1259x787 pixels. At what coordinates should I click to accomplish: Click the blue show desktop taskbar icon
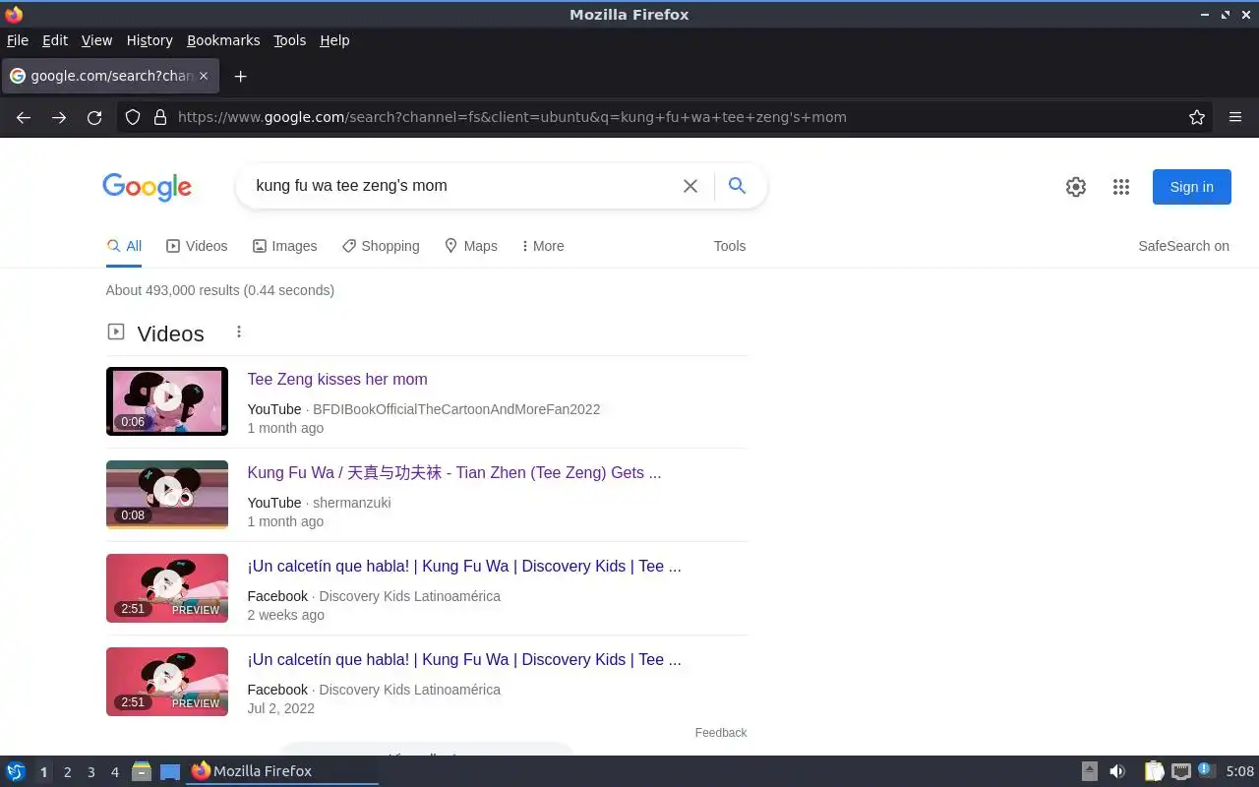170,771
